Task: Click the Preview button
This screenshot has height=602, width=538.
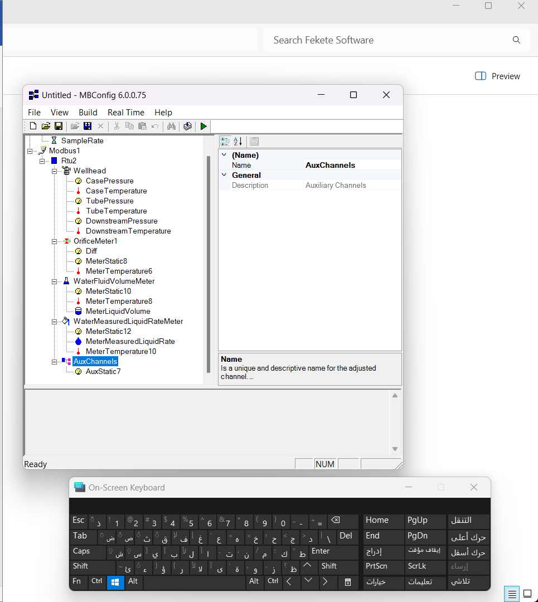Action: (497, 76)
